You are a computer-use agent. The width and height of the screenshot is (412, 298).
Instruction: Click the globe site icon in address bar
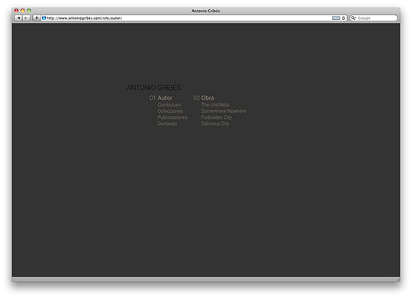coord(44,18)
